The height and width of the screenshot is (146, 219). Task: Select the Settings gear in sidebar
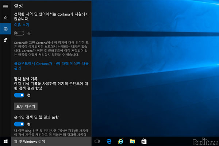point(5,29)
